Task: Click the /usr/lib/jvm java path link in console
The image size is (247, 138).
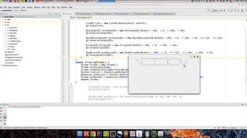Action: point(24,107)
